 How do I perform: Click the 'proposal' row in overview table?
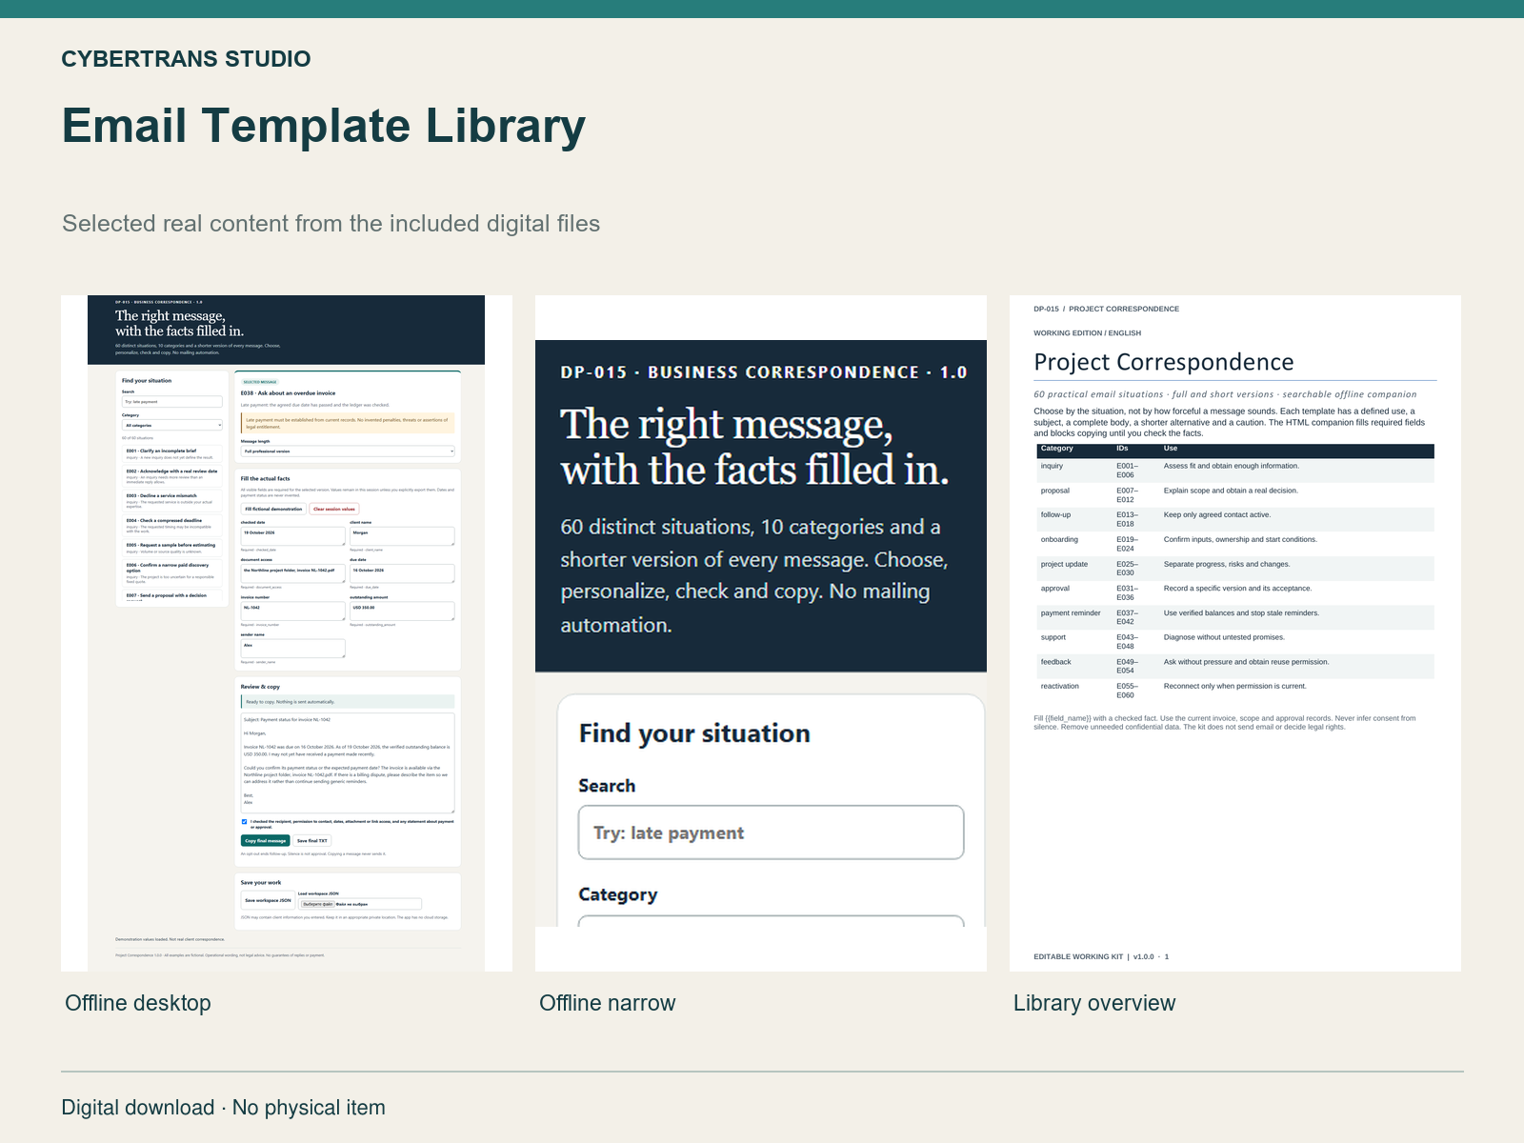pos(1235,495)
